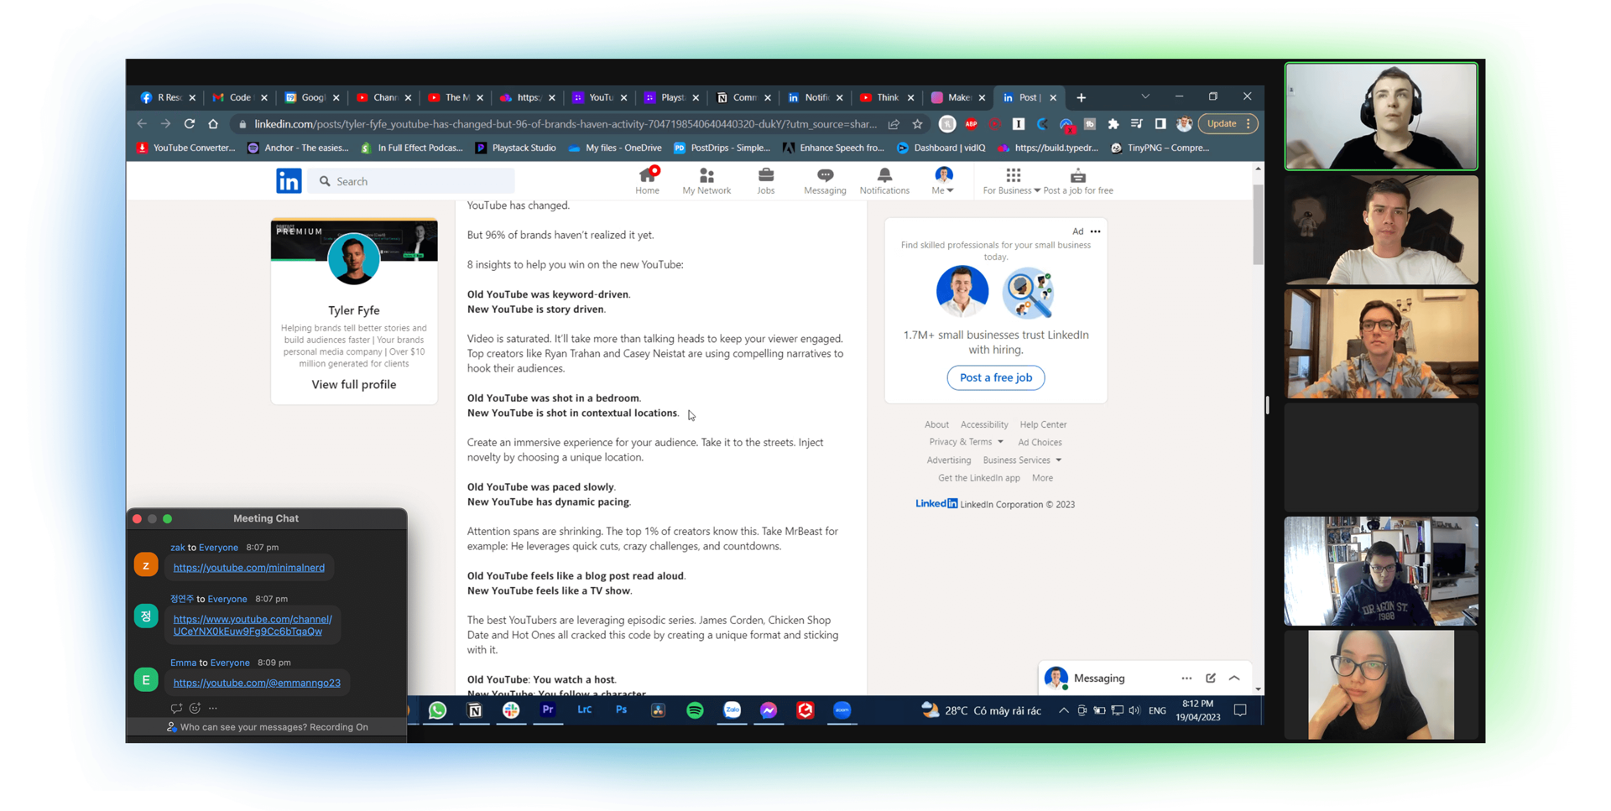The width and height of the screenshot is (1611, 811).
Task: Share this page via address bar icon
Action: (x=894, y=124)
